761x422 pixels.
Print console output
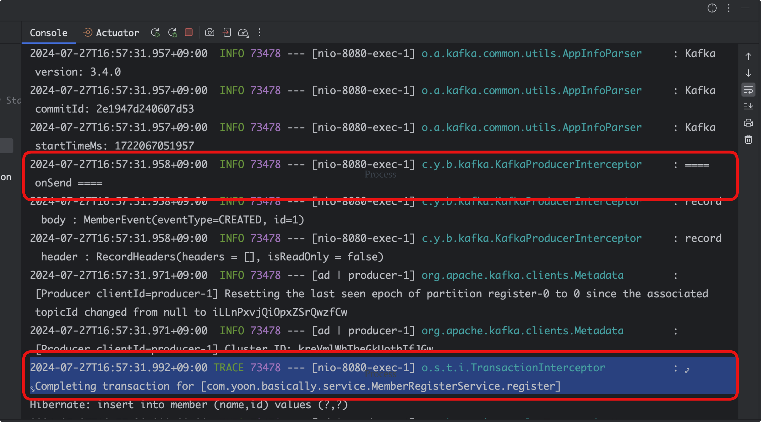(748, 123)
